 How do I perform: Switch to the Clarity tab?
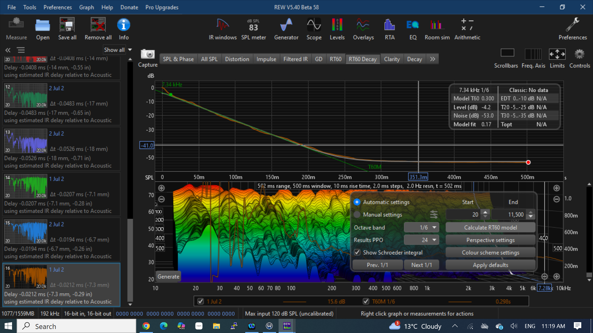pyautogui.click(x=392, y=59)
